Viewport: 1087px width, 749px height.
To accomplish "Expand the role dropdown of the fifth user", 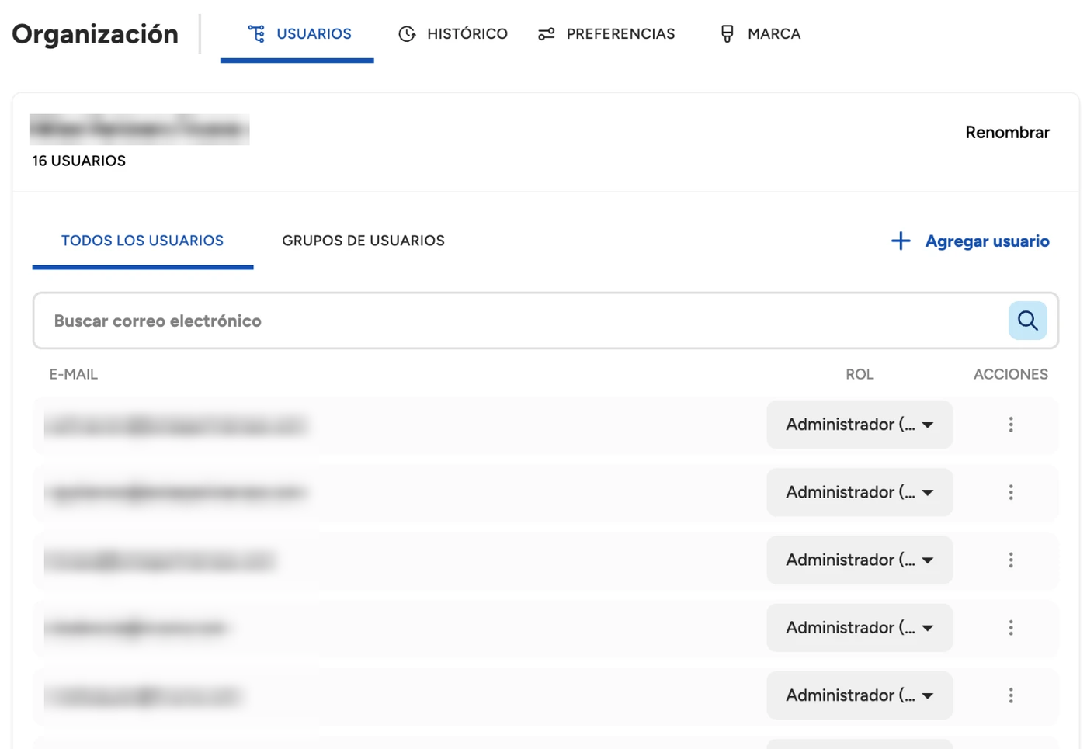I will [860, 695].
